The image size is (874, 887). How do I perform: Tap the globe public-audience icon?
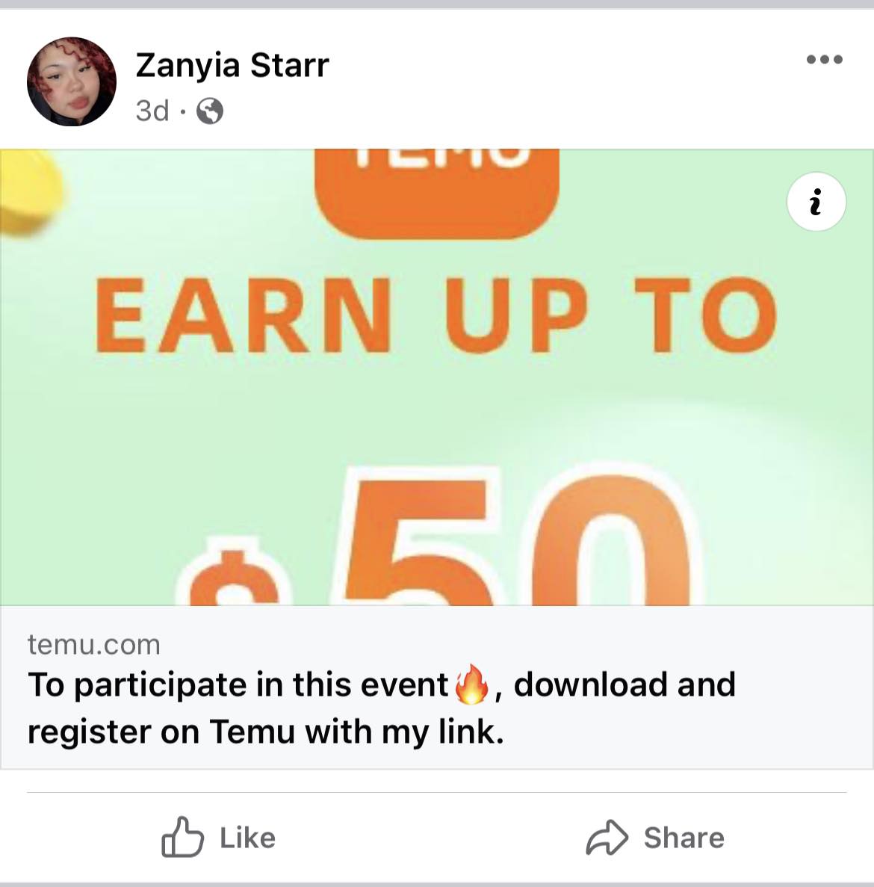coord(210,111)
